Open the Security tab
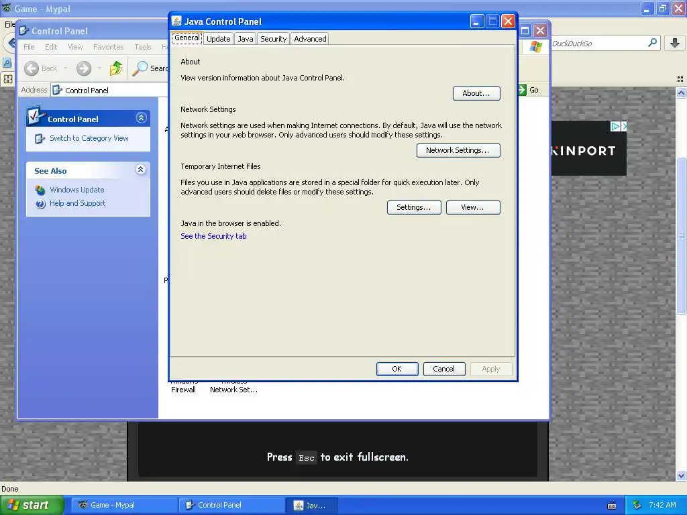This screenshot has height=515, width=687. 274,39
